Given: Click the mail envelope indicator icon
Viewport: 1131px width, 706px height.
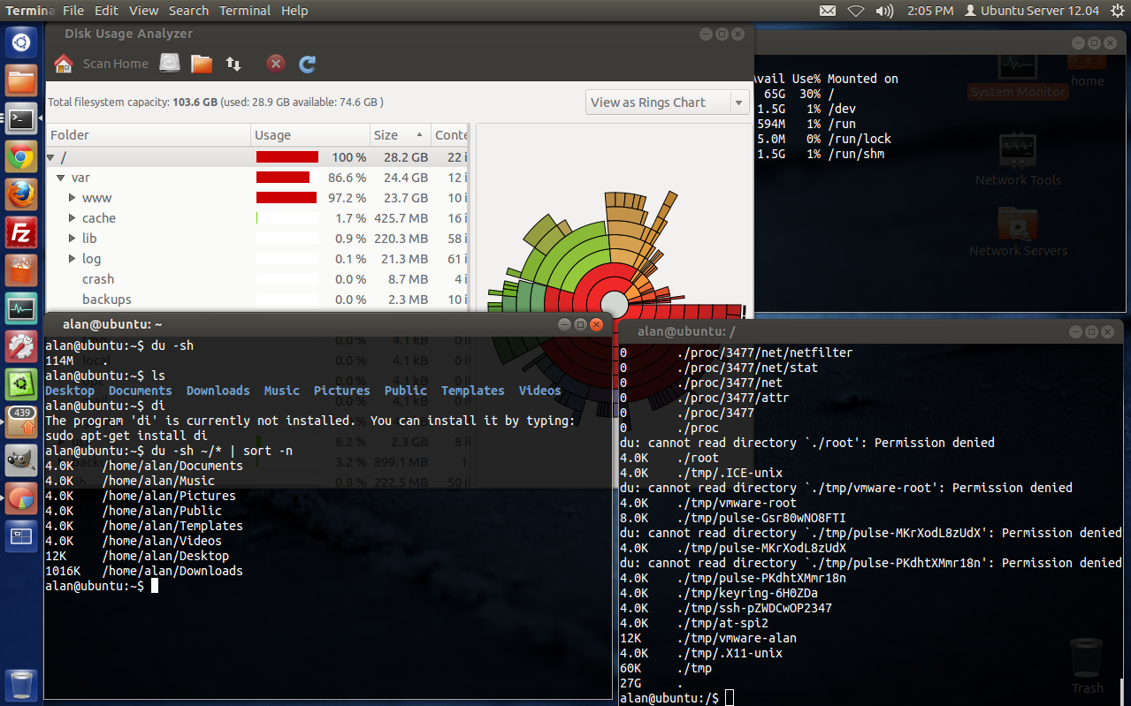Looking at the screenshot, I should tap(827, 11).
